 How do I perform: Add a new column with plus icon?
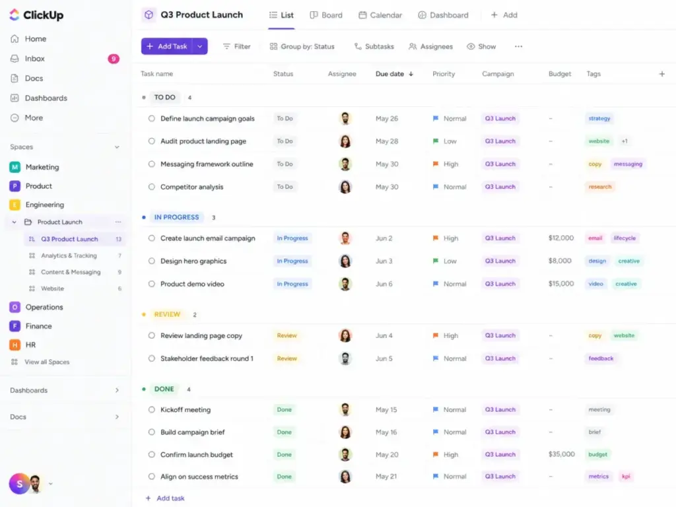pos(661,74)
